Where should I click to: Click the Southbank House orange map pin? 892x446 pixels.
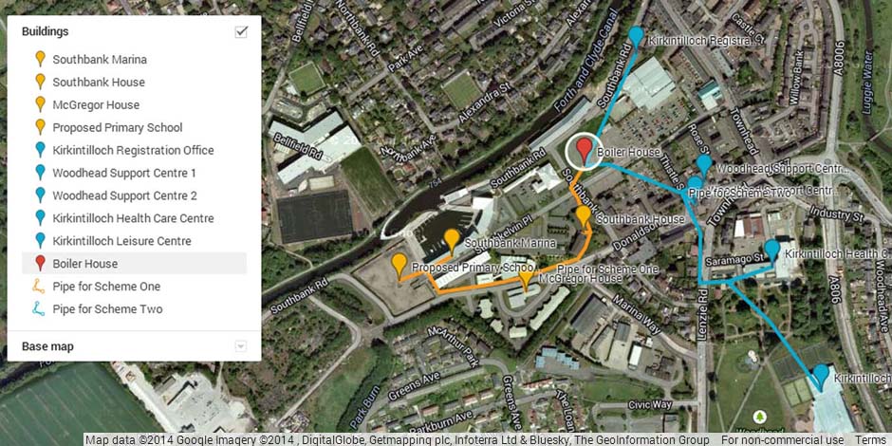pos(583,217)
